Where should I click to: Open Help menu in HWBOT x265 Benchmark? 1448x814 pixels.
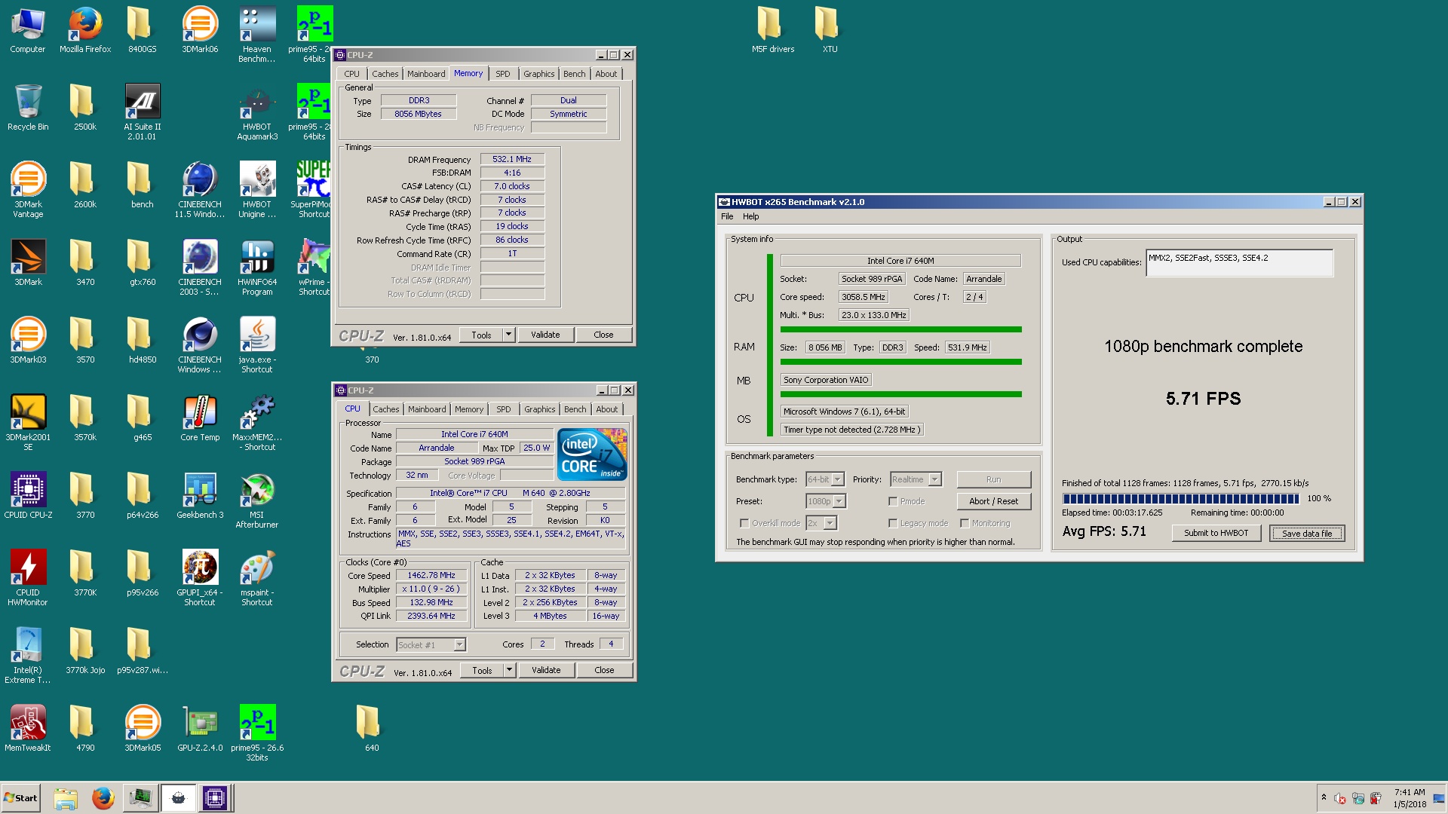pos(751,216)
